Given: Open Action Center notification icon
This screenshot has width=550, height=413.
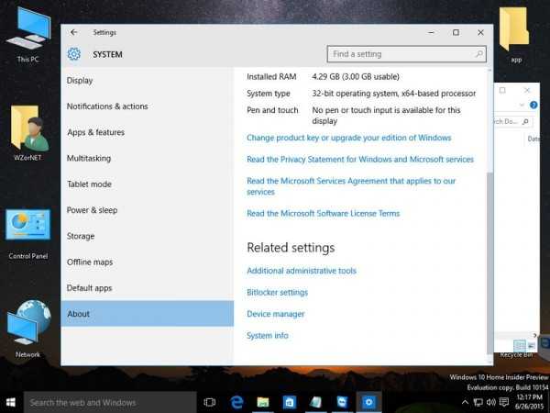Looking at the screenshot, I should coord(503,402).
